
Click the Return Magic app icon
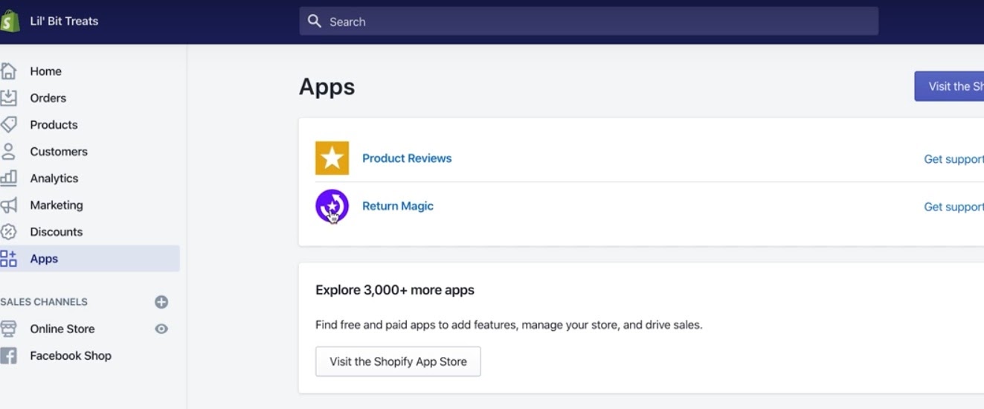pyautogui.click(x=332, y=206)
